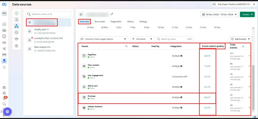
Task: Switch to the Diagnostics tab
Action: 116,22
